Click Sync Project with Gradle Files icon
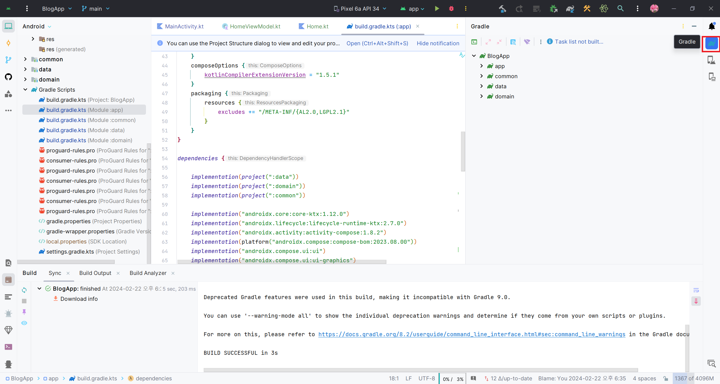Viewport: 720px width, 384px height. click(x=570, y=9)
